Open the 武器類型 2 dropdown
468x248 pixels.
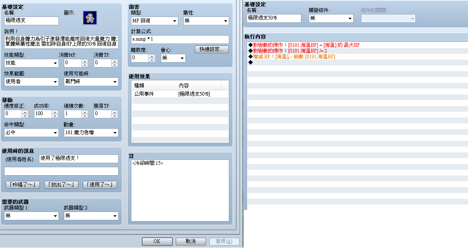pos(91,216)
